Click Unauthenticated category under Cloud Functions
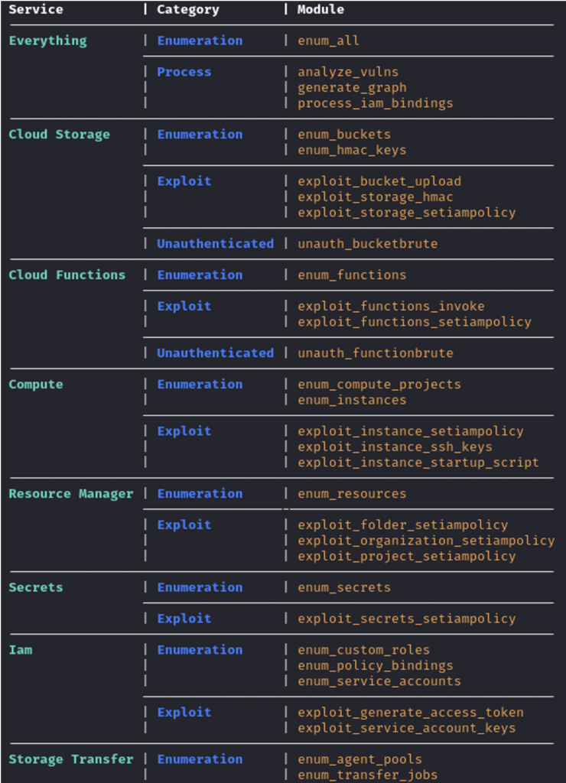The height and width of the screenshot is (783, 566). (x=215, y=353)
